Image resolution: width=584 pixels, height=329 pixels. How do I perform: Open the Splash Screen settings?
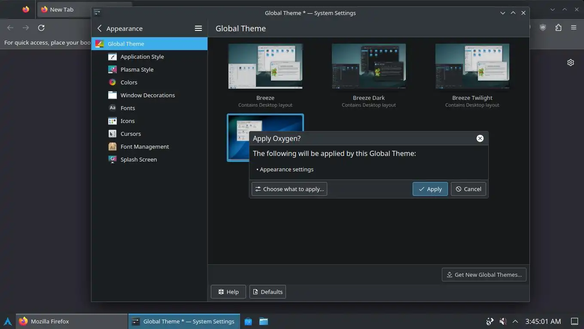149,159
